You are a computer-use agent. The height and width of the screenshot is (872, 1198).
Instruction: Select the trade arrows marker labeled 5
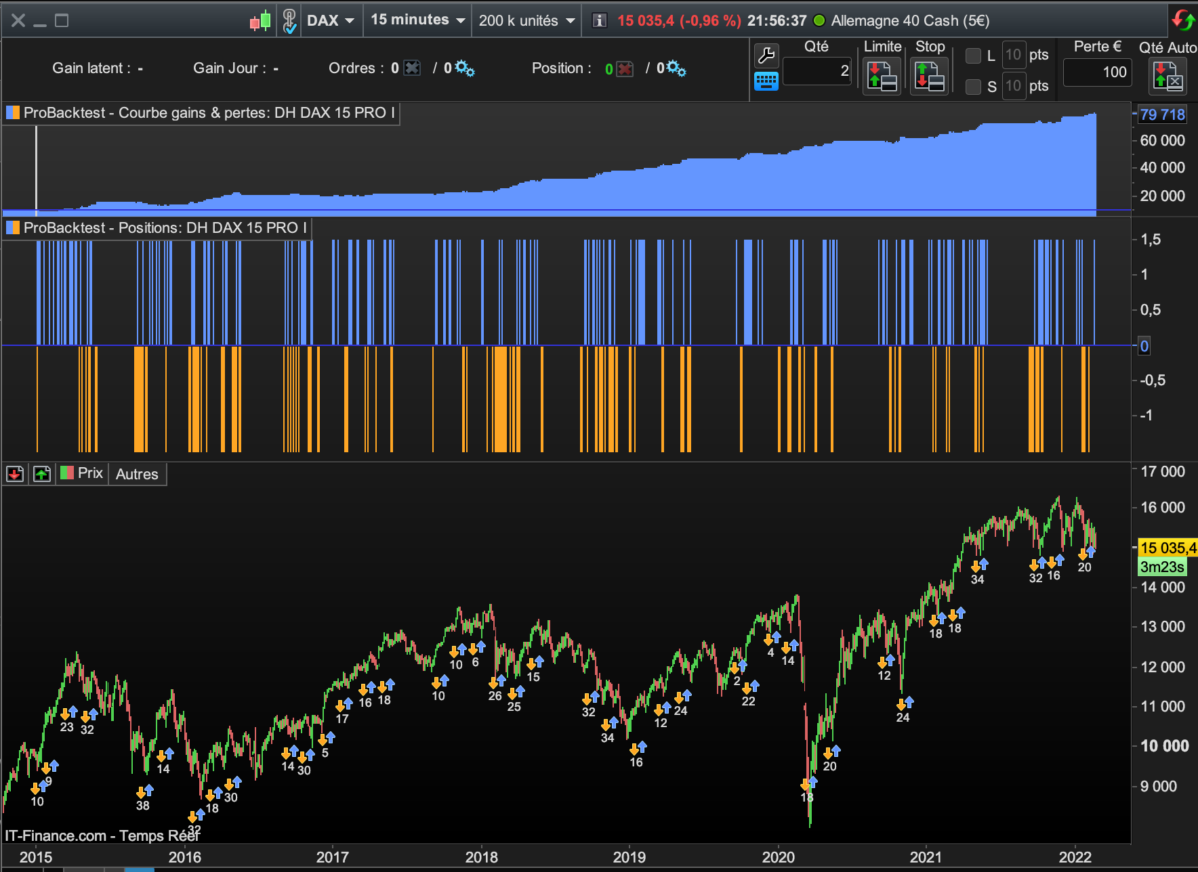pos(327,739)
